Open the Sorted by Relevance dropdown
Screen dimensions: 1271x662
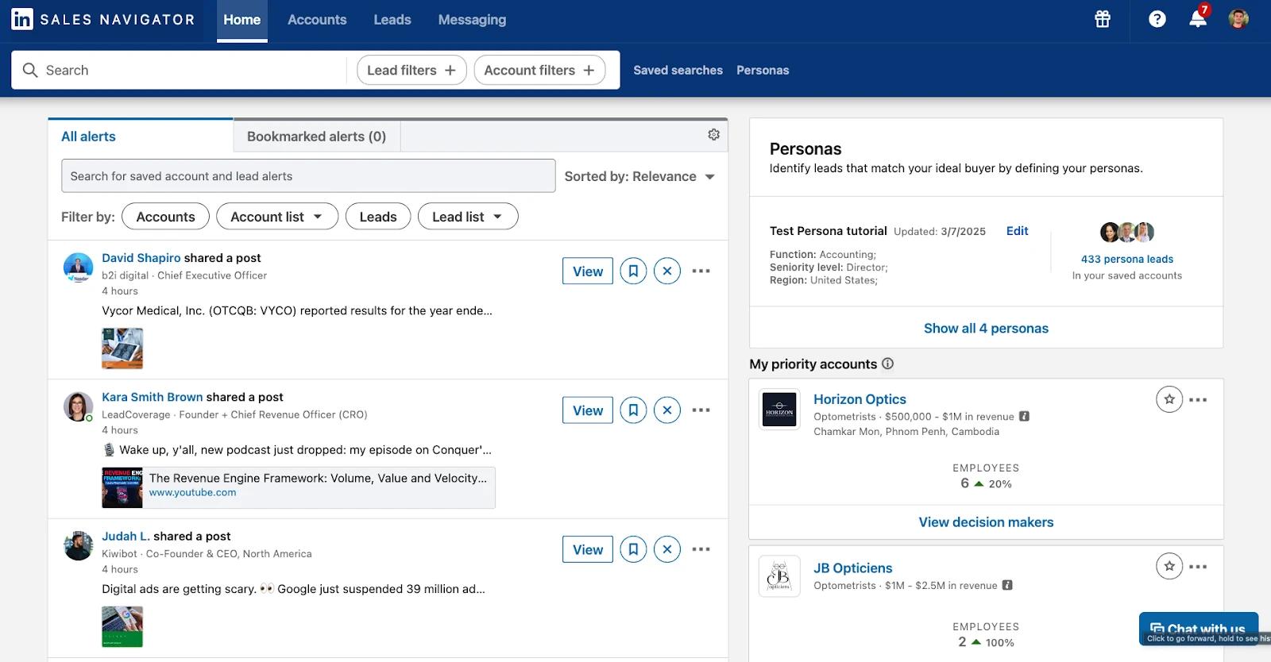tap(639, 176)
